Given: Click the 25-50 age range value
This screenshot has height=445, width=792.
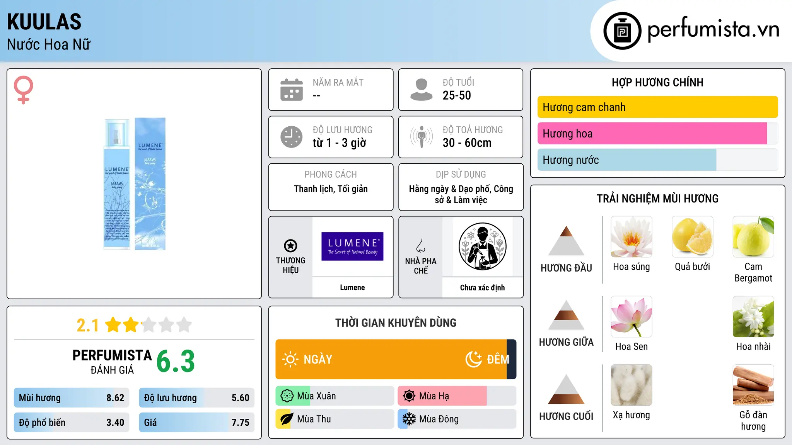Looking at the screenshot, I should tap(457, 95).
